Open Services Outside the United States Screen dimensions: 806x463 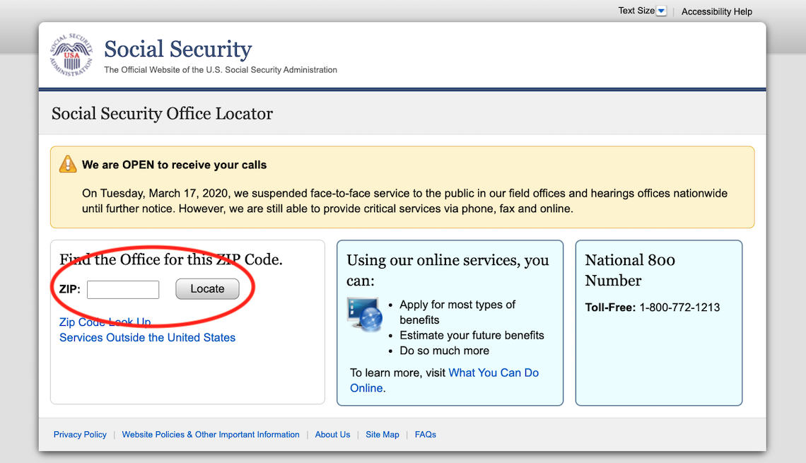tap(147, 337)
